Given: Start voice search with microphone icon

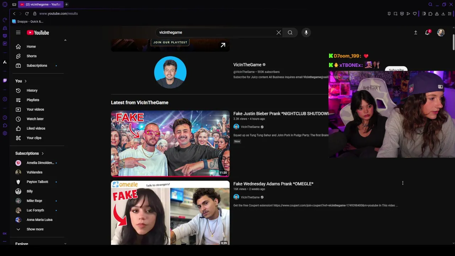Looking at the screenshot, I should (x=306, y=32).
